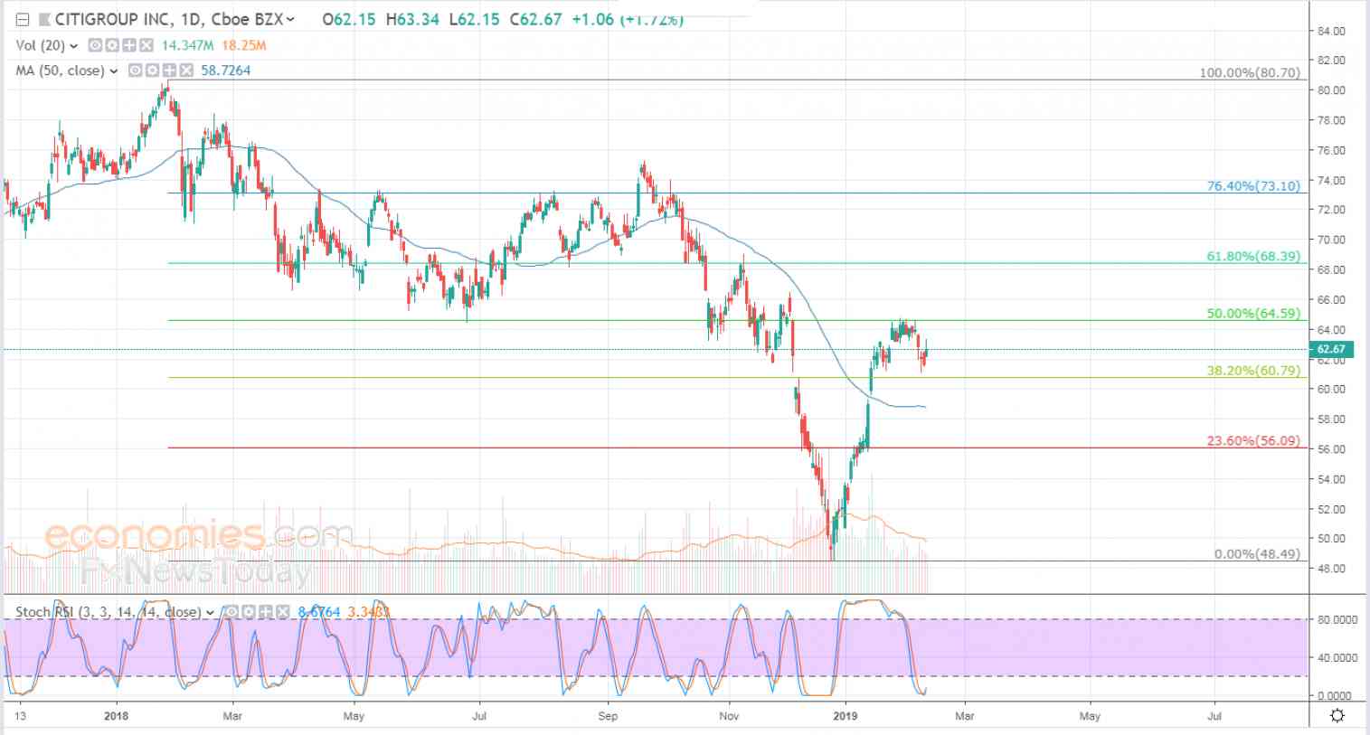The width and height of the screenshot is (1370, 735).
Task: Expand the Stoch RSI dropdown arrow
Action: click(210, 613)
